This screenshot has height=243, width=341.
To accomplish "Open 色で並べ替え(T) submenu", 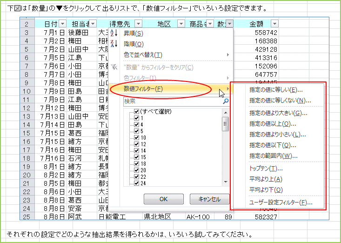I will click(x=170, y=54).
